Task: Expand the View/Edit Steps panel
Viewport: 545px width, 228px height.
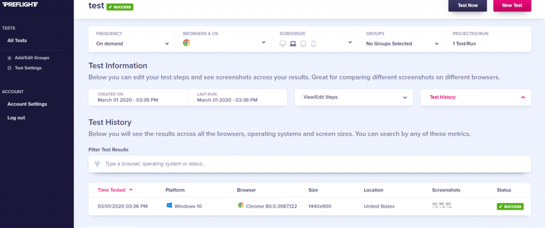Action: 354,98
